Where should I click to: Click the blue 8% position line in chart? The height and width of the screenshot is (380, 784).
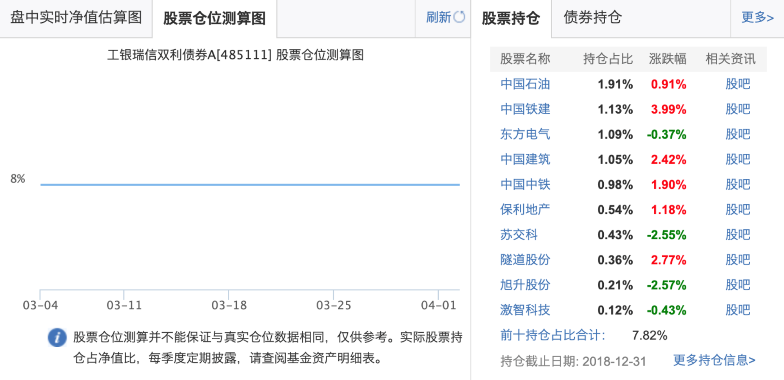point(250,184)
